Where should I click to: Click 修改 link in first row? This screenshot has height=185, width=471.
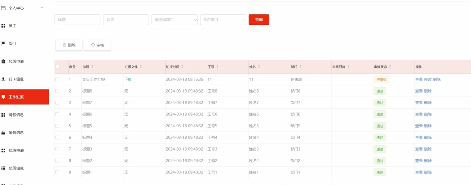(x=428, y=79)
